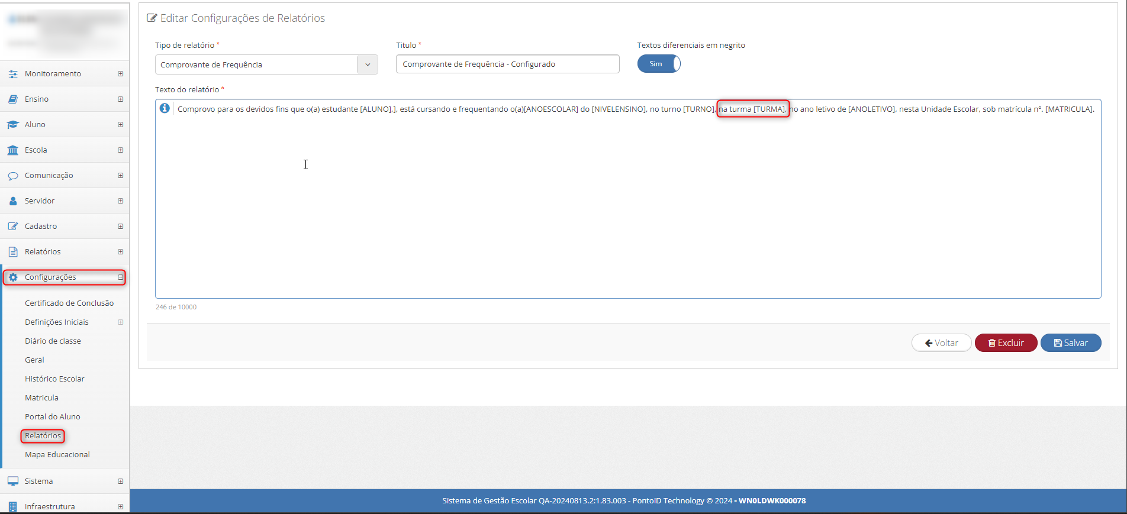
Task: Click the '246 de 10000' character counter
Action: (x=176, y=307)
